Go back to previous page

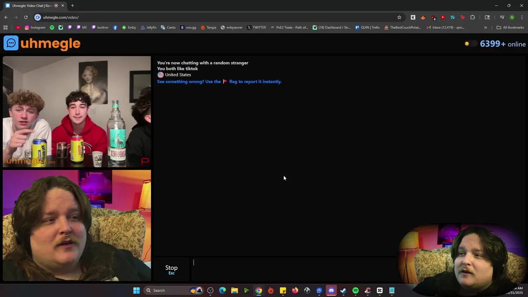click(x=6, y=17)
